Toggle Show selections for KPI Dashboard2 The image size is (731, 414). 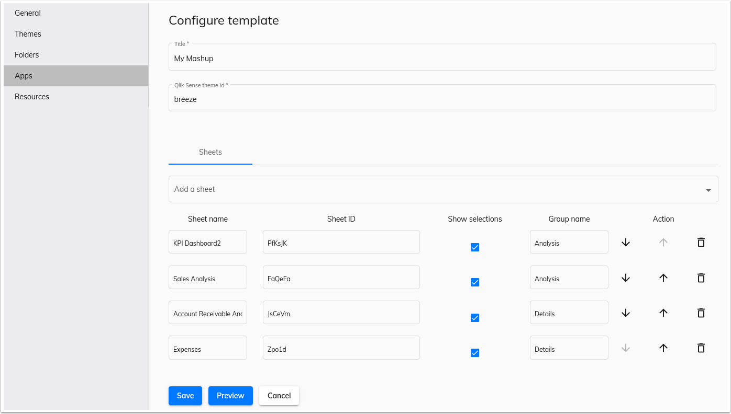[x=474, y=247]
